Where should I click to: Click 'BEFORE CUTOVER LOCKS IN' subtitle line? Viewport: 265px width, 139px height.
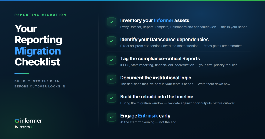(40, 86)
